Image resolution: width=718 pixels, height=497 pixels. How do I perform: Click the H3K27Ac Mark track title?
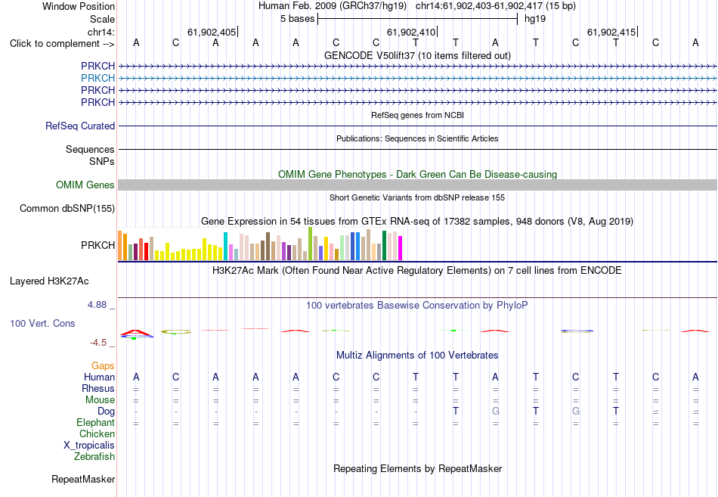pyautogui.click(x=417, y=271)
